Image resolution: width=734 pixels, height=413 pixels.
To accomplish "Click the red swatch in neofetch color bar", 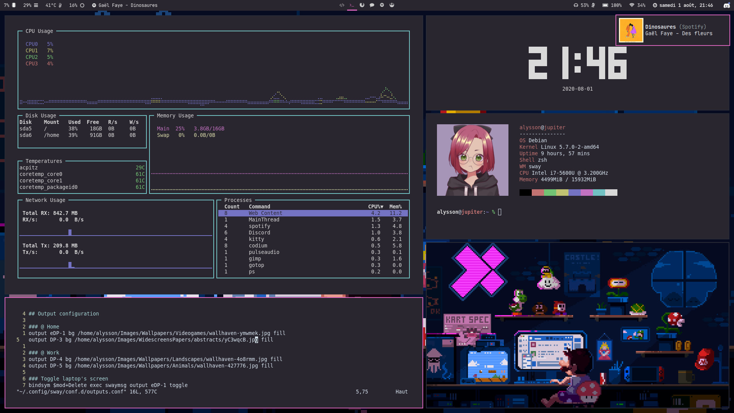I will [x=538, y=193].
